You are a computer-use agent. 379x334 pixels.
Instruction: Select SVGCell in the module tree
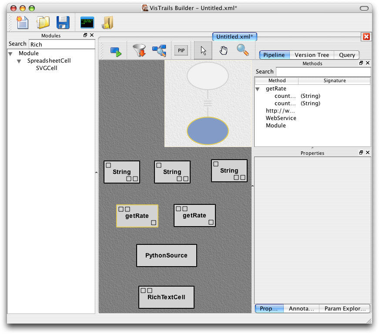47,68
